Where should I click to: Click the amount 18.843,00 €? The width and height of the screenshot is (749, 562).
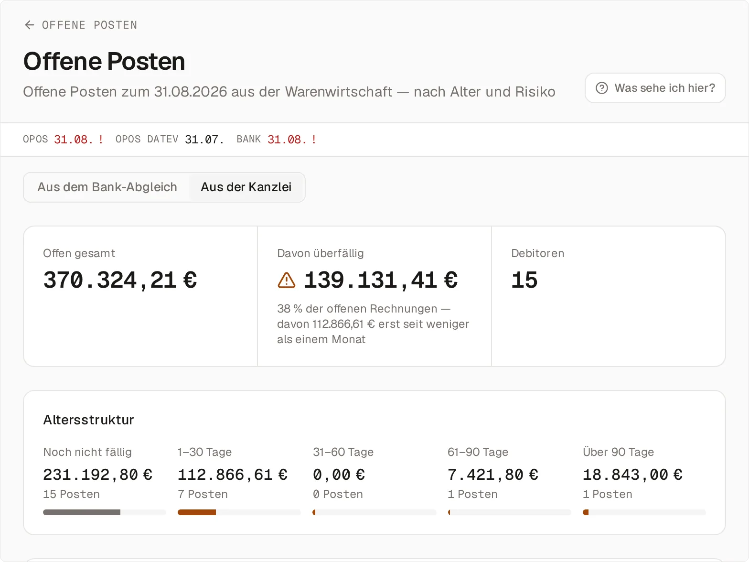pyautogui.click(x=632, y=475)
